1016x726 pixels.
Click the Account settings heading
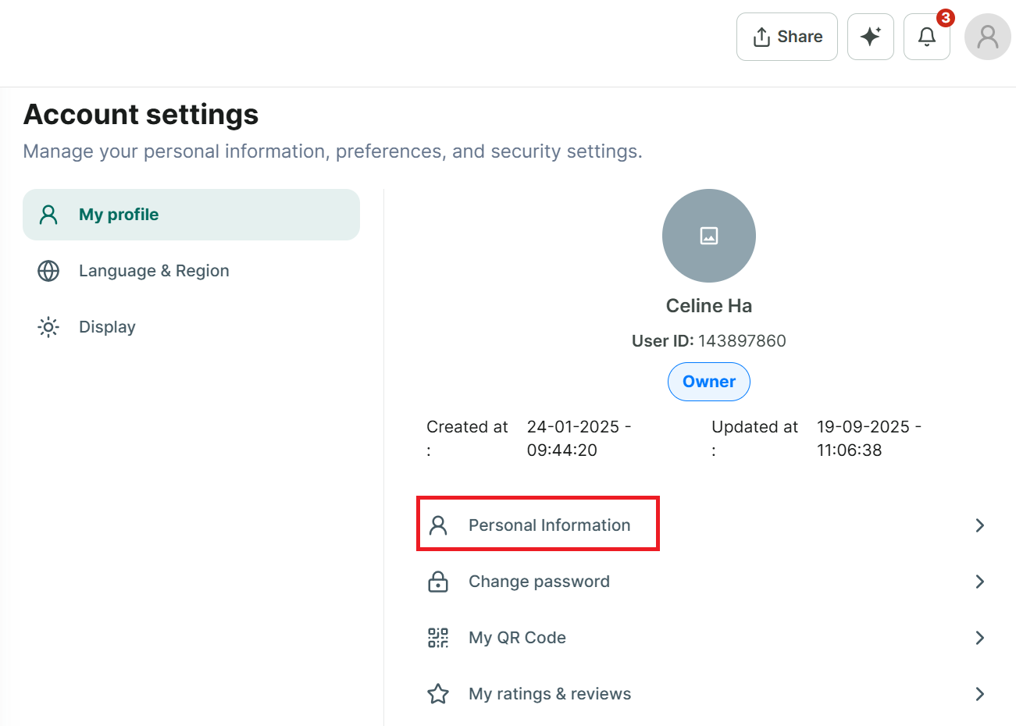(x=141, y=115)
